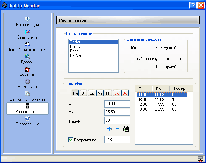Open the События menu label

click(x=27, y=74)
